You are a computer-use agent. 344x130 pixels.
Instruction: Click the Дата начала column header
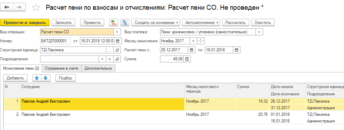click(287, 87)
